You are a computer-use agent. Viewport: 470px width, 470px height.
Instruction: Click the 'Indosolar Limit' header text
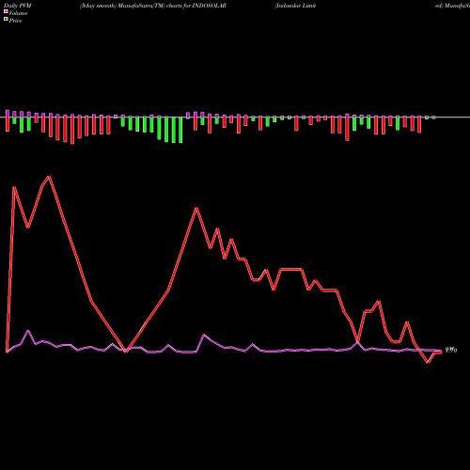pos(295,6)
